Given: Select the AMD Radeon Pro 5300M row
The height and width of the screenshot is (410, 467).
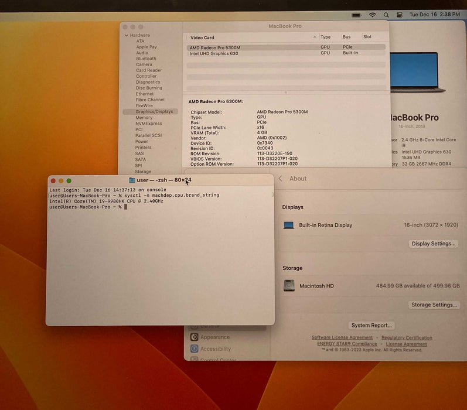Looking at the screenshot, I should click(286, 47).
